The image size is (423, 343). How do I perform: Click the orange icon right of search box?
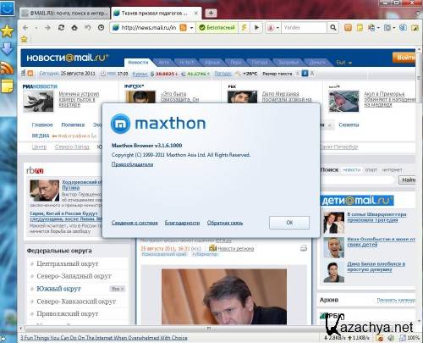(348, 28)
